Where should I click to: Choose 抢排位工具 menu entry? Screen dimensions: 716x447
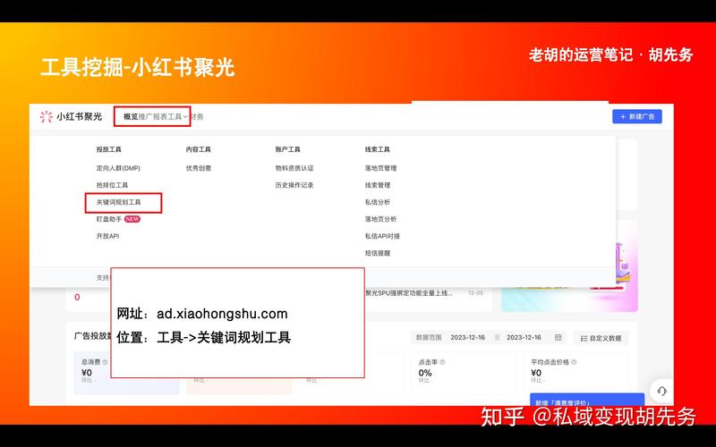(x=112, y=185)
